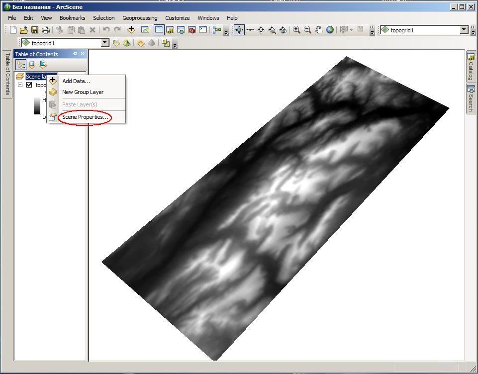Collapse the topogrid layer tree node

point(20,85)
